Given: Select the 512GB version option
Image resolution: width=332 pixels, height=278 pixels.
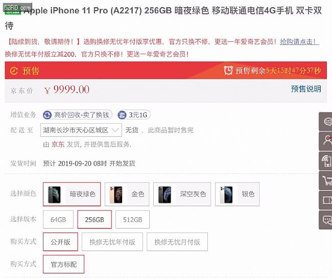Looking at the screenshot, I should click(x=133, y=220).
